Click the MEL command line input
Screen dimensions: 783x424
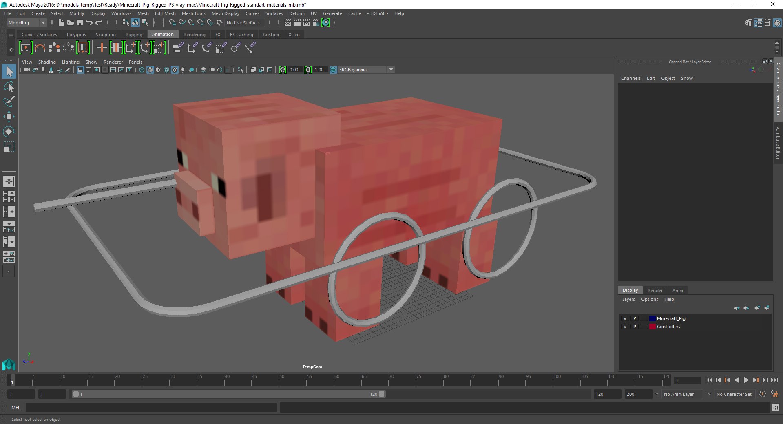(x=151, y=407)
